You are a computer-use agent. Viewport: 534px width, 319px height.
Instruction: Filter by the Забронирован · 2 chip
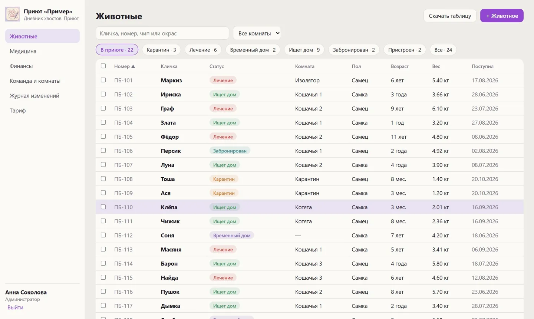tap(354, 50)
